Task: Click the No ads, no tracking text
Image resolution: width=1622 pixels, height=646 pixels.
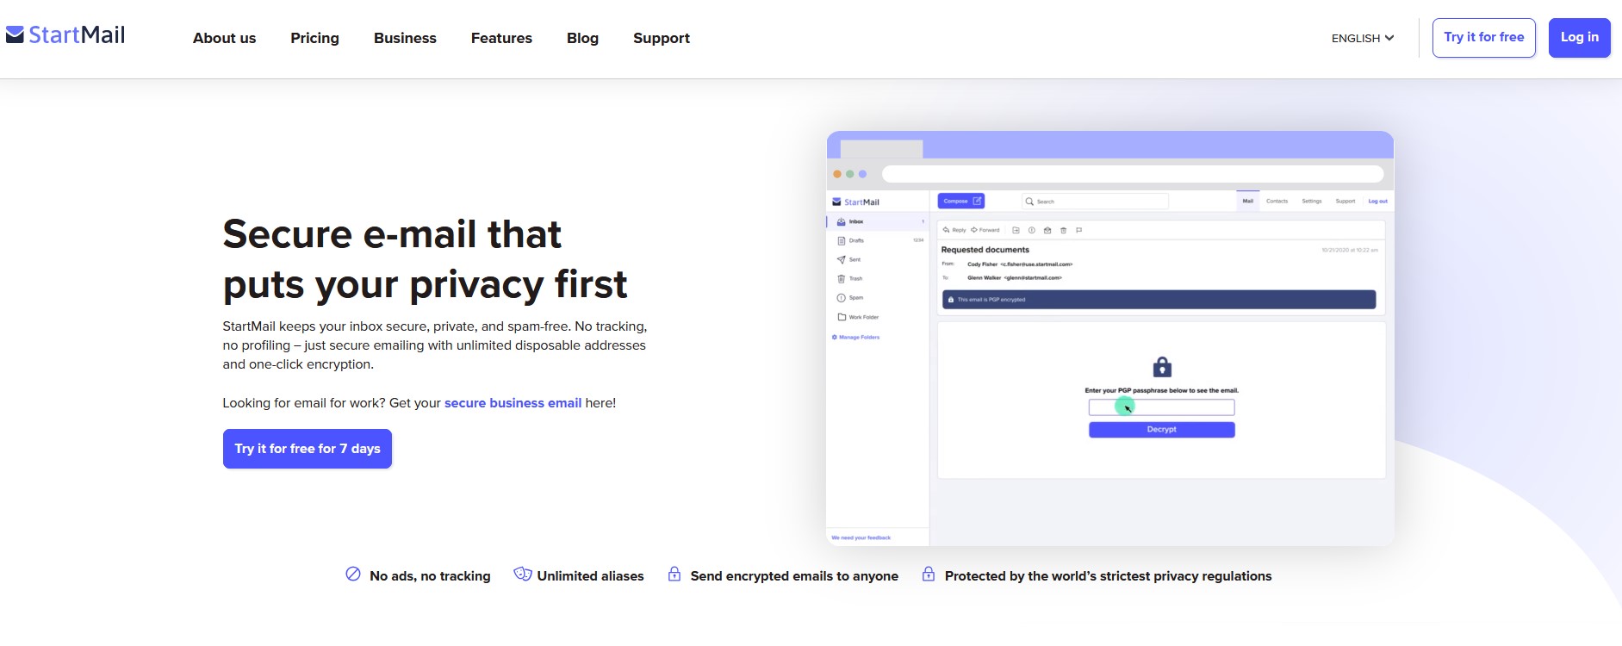Action: pos(430,576)
